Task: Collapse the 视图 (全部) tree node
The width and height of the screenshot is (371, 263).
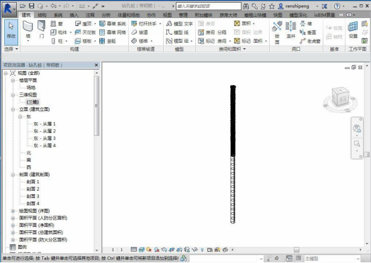Action: coord(5,73)
